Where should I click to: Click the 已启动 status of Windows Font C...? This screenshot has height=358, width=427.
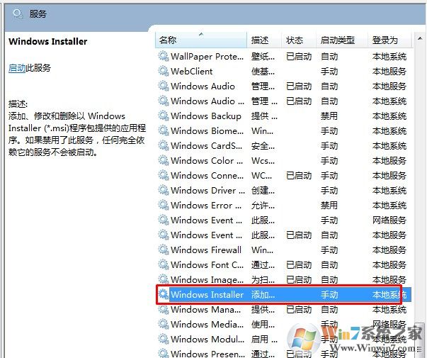click(x=299, y=264)
